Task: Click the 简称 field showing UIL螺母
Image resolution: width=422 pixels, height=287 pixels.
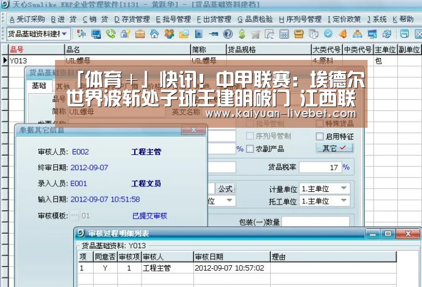Action: point(116,111)
